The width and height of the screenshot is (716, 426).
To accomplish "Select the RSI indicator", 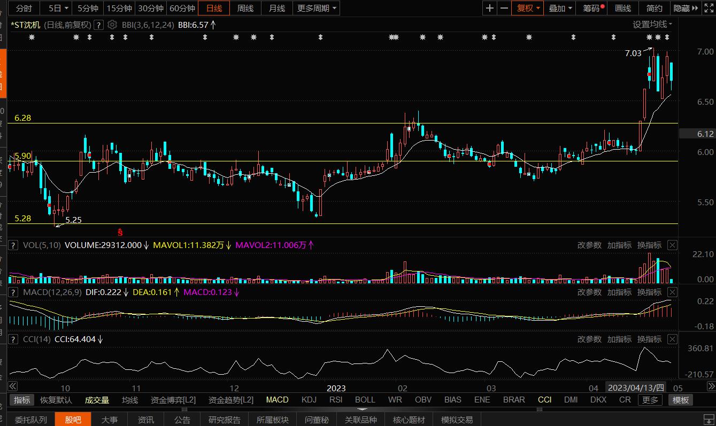I will [x=336, y=400].
